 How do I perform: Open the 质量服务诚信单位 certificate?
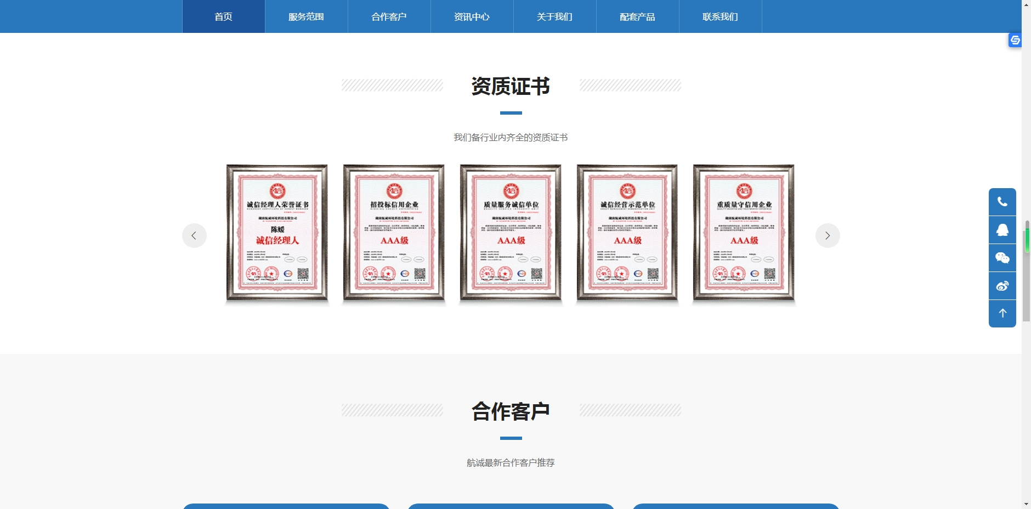[x=511, y=233]
